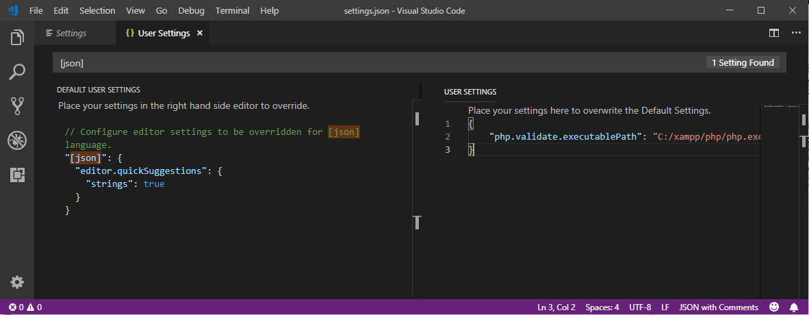Viewport: 809px width, 315px height.
Task: Click the 1 Setting Found badge
Action: click(x=743, y=63)
